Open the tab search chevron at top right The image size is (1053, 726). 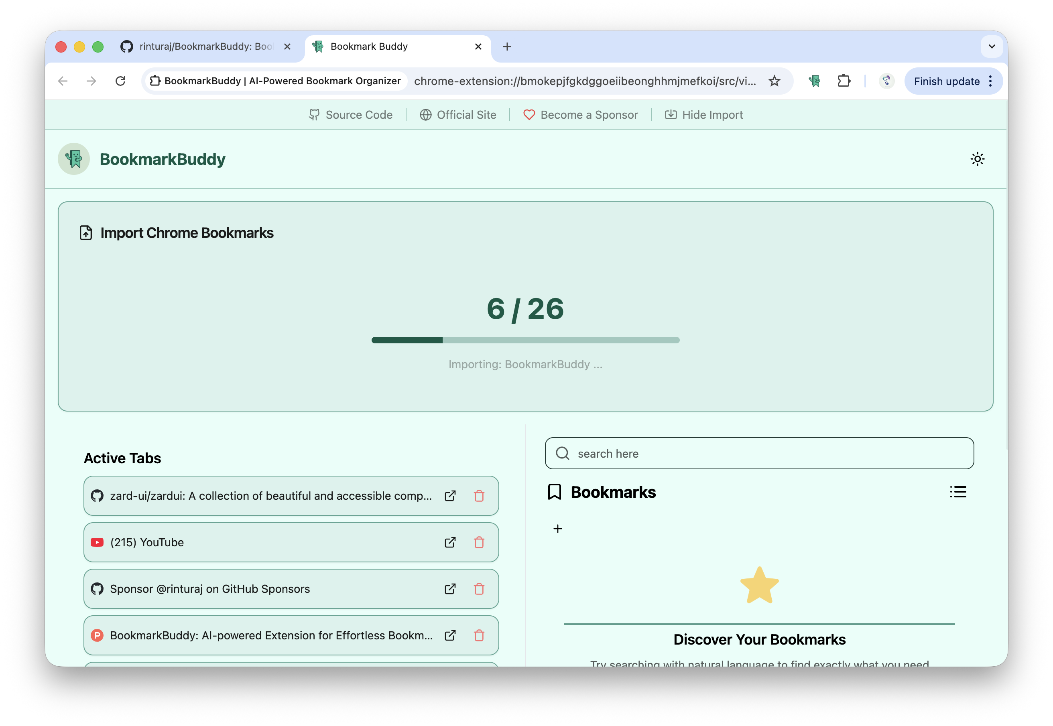pyautogui.click(x=992, y=46)
